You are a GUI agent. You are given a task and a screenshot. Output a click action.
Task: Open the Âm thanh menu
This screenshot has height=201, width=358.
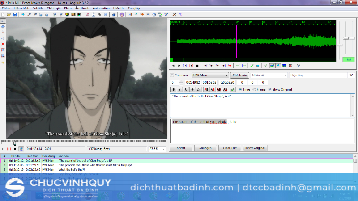pos(82,8)
